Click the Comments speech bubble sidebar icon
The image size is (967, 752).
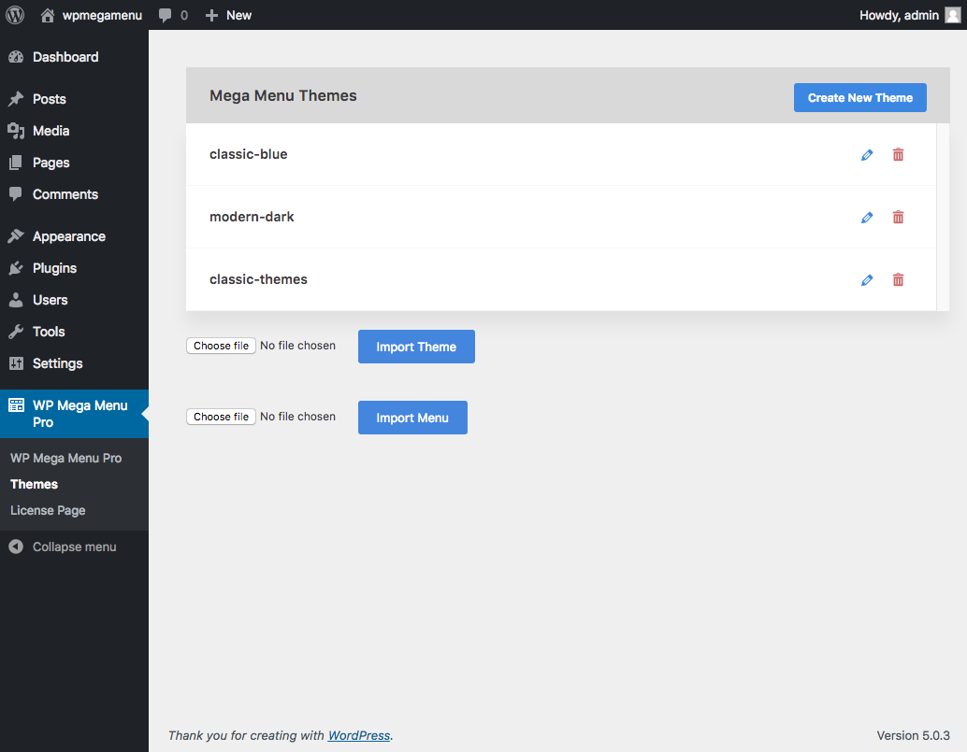pos(16,194)
